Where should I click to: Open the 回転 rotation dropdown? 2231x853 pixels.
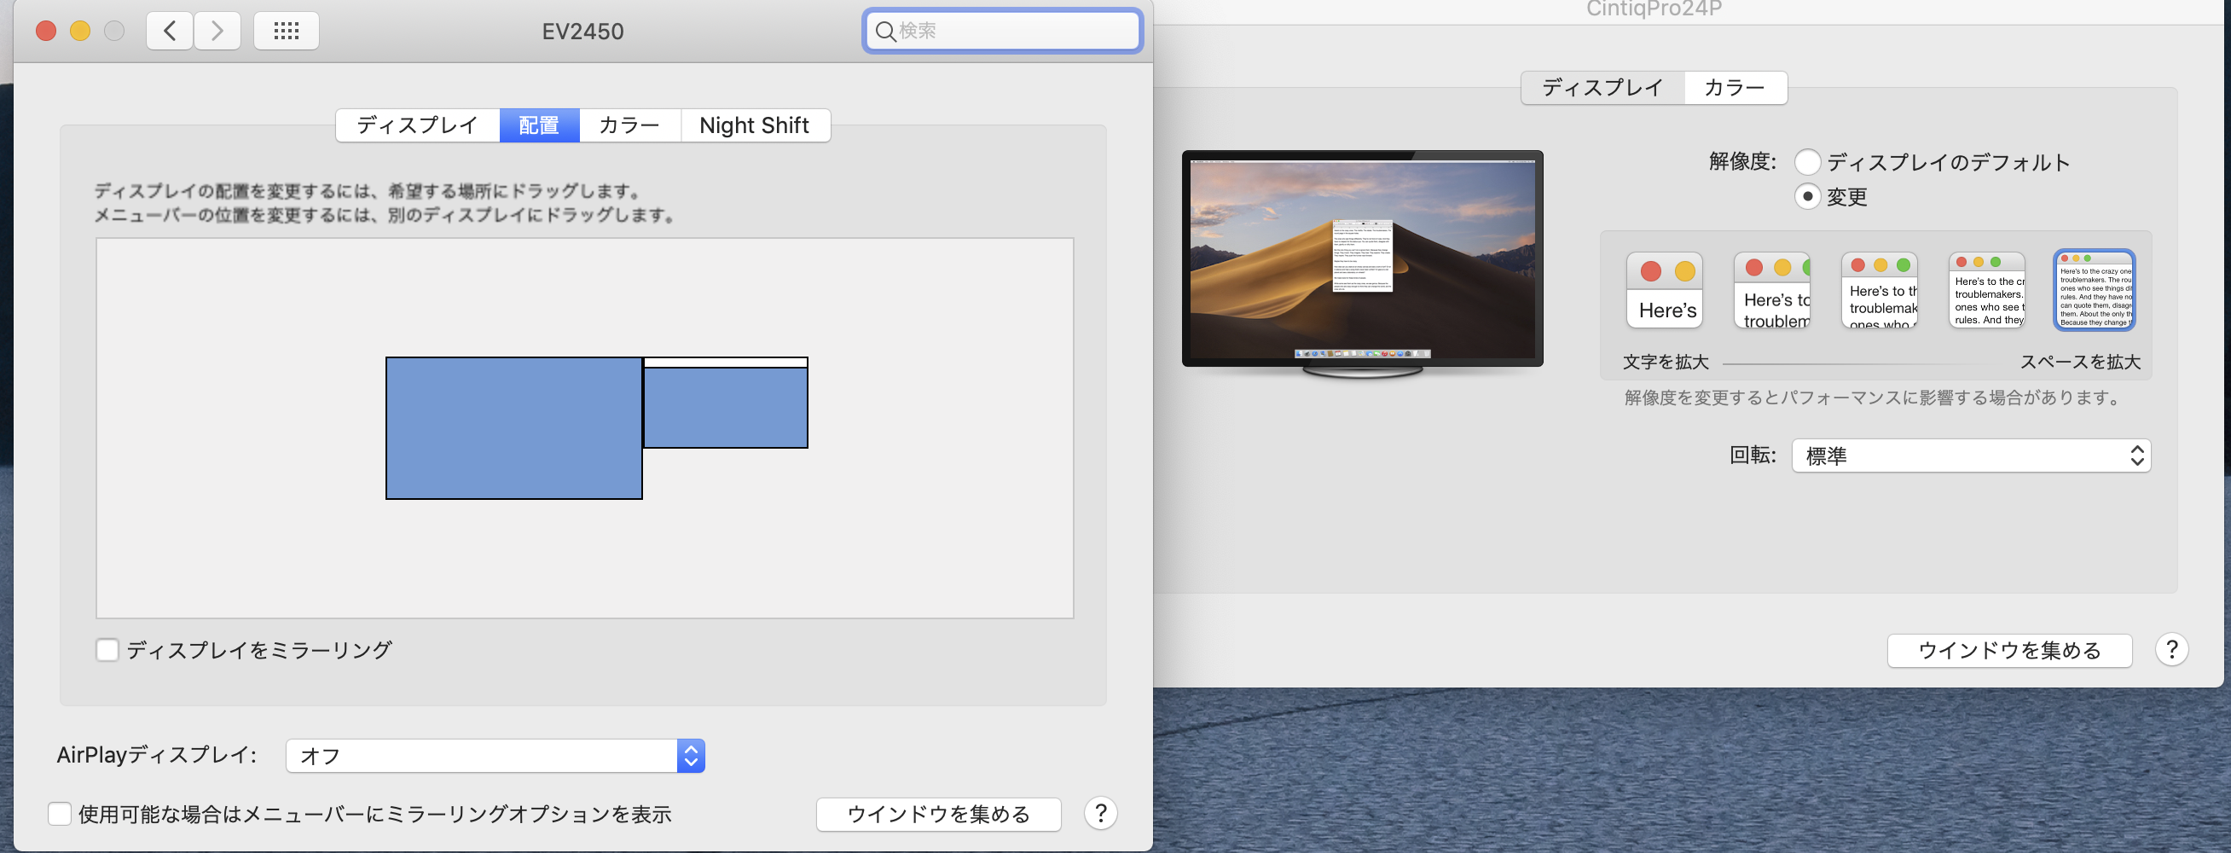(x=1971, y=456)
